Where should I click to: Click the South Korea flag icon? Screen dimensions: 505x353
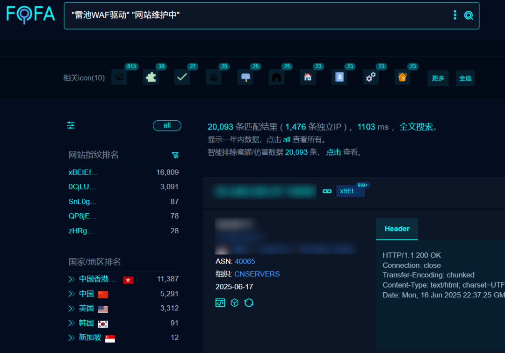103,324
